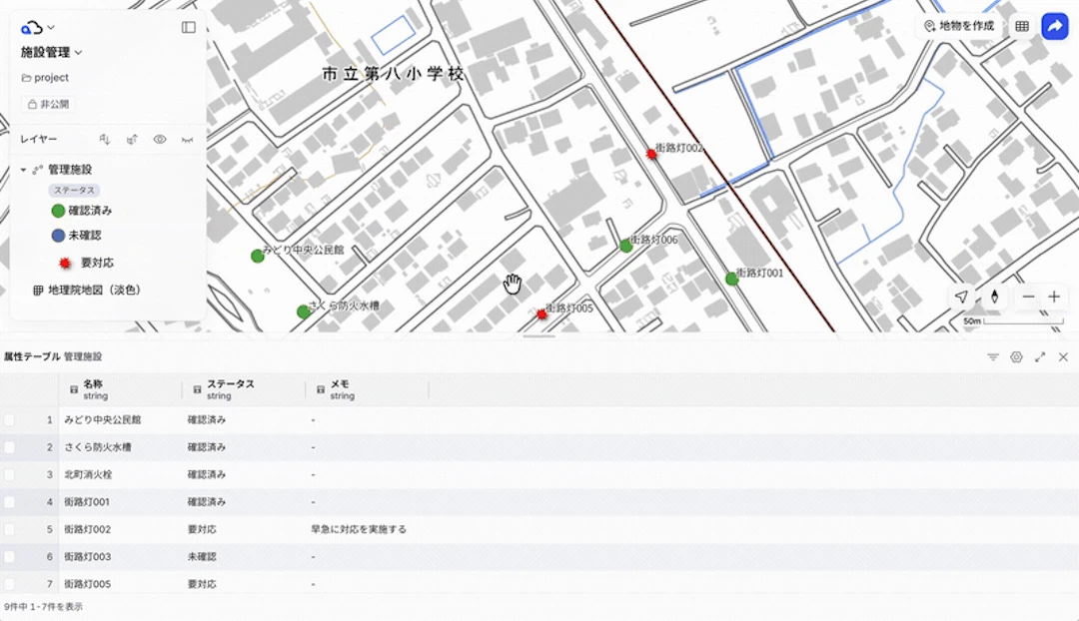Open the attribute table settings gear
Screen dimensions: 1079x621
pyautogui.click(x=1016, y=356)
